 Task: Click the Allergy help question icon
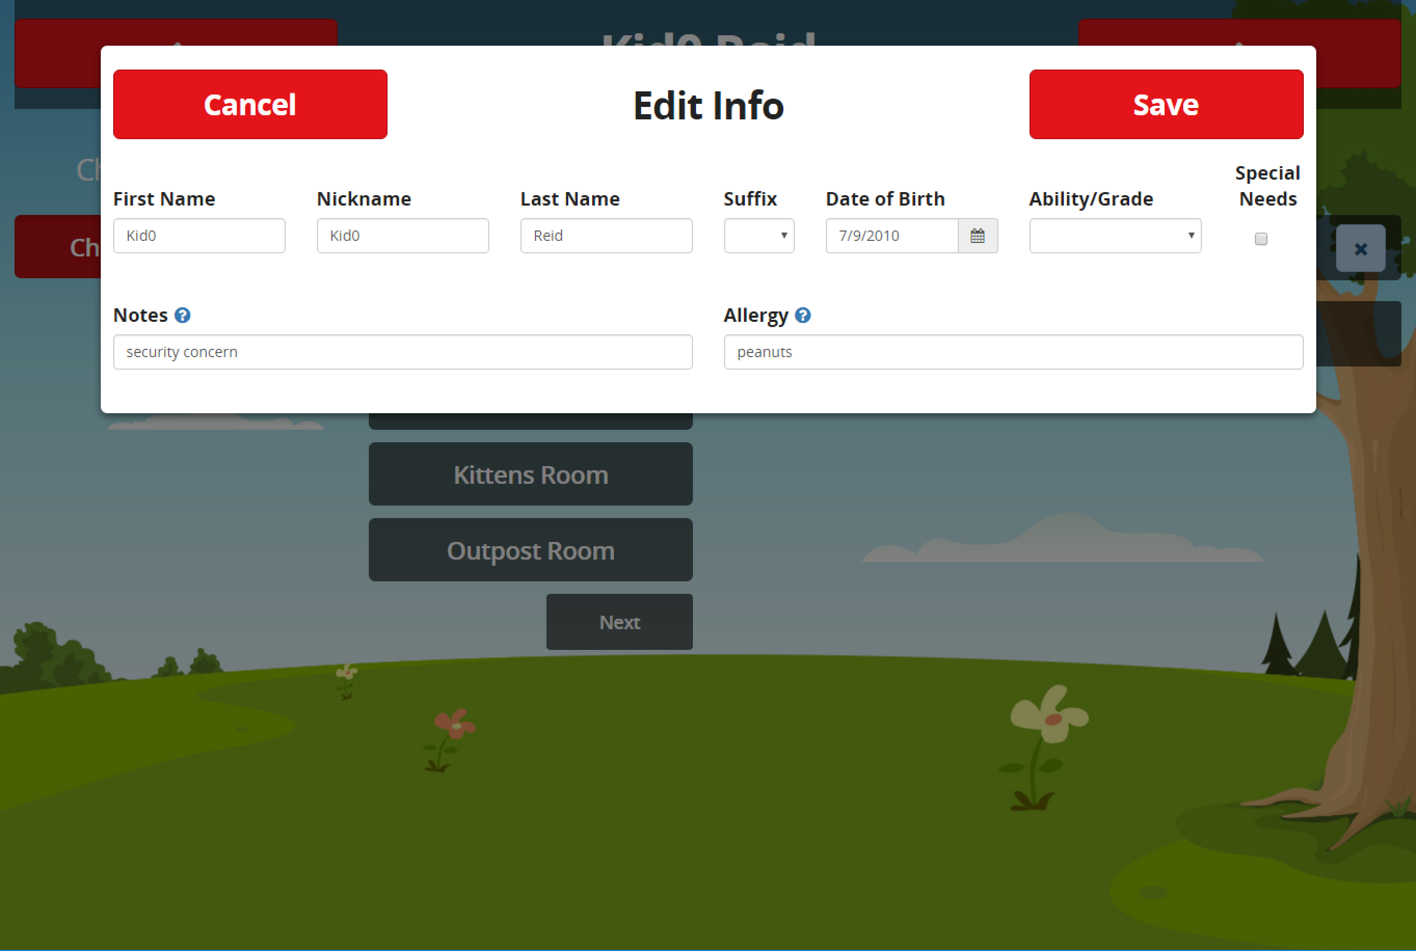[803, 316]
